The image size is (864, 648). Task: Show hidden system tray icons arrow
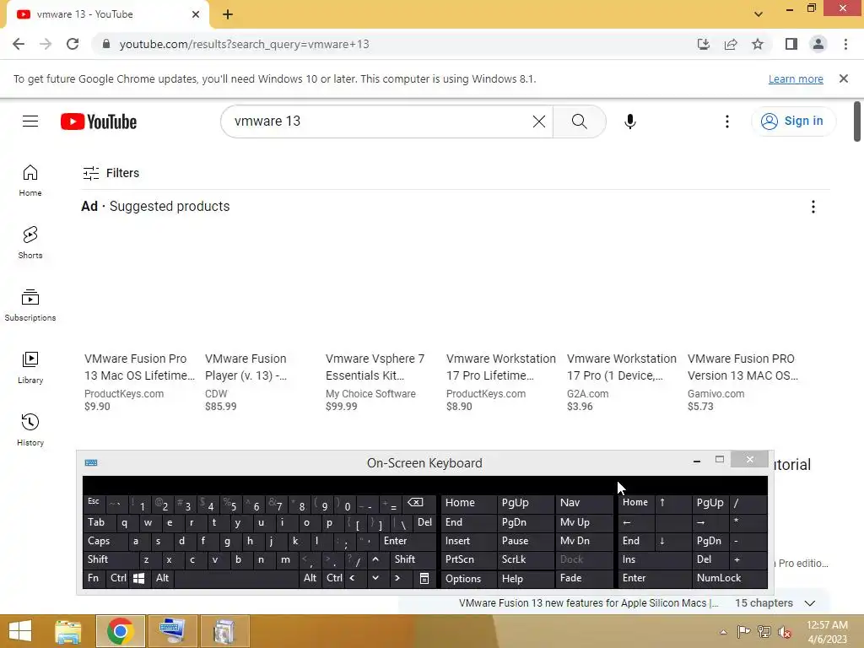pos(723,632)
